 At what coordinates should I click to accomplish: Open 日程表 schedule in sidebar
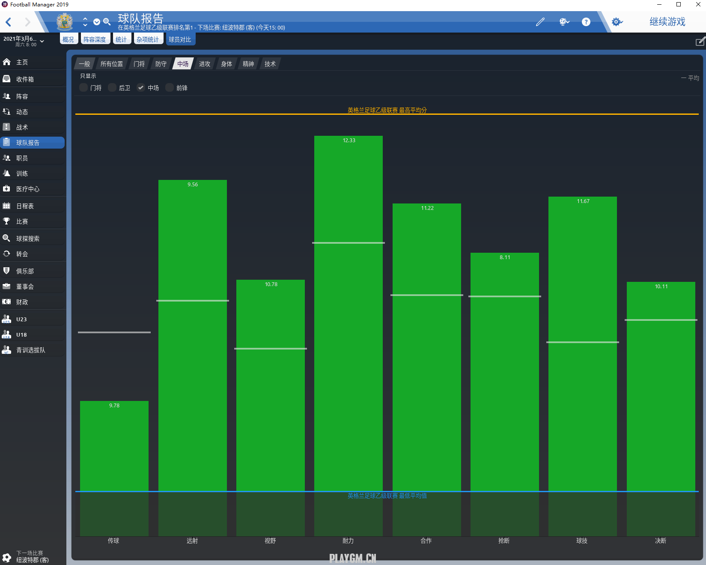[x=33, y=206]
